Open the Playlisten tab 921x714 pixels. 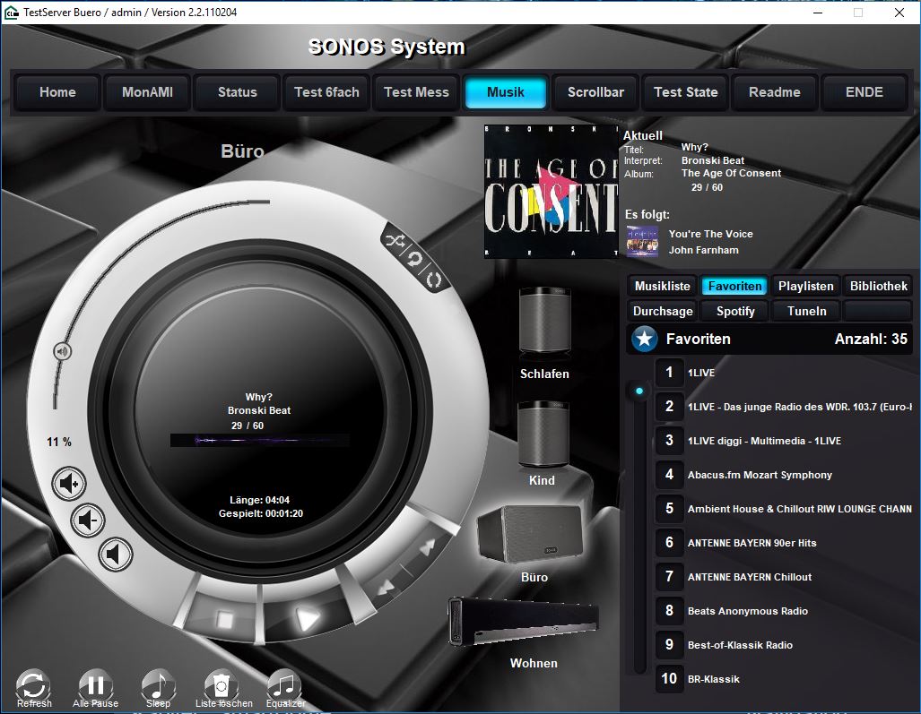(x=805, y=286)
